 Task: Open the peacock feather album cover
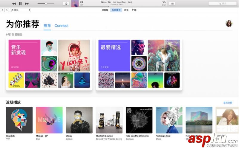tap(49, 64)
